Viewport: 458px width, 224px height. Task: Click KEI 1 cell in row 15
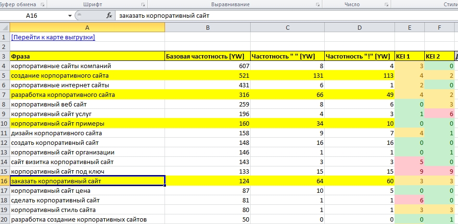409,172
